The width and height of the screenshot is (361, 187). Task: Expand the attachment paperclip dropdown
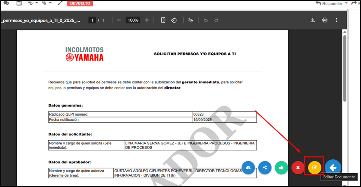50,3
